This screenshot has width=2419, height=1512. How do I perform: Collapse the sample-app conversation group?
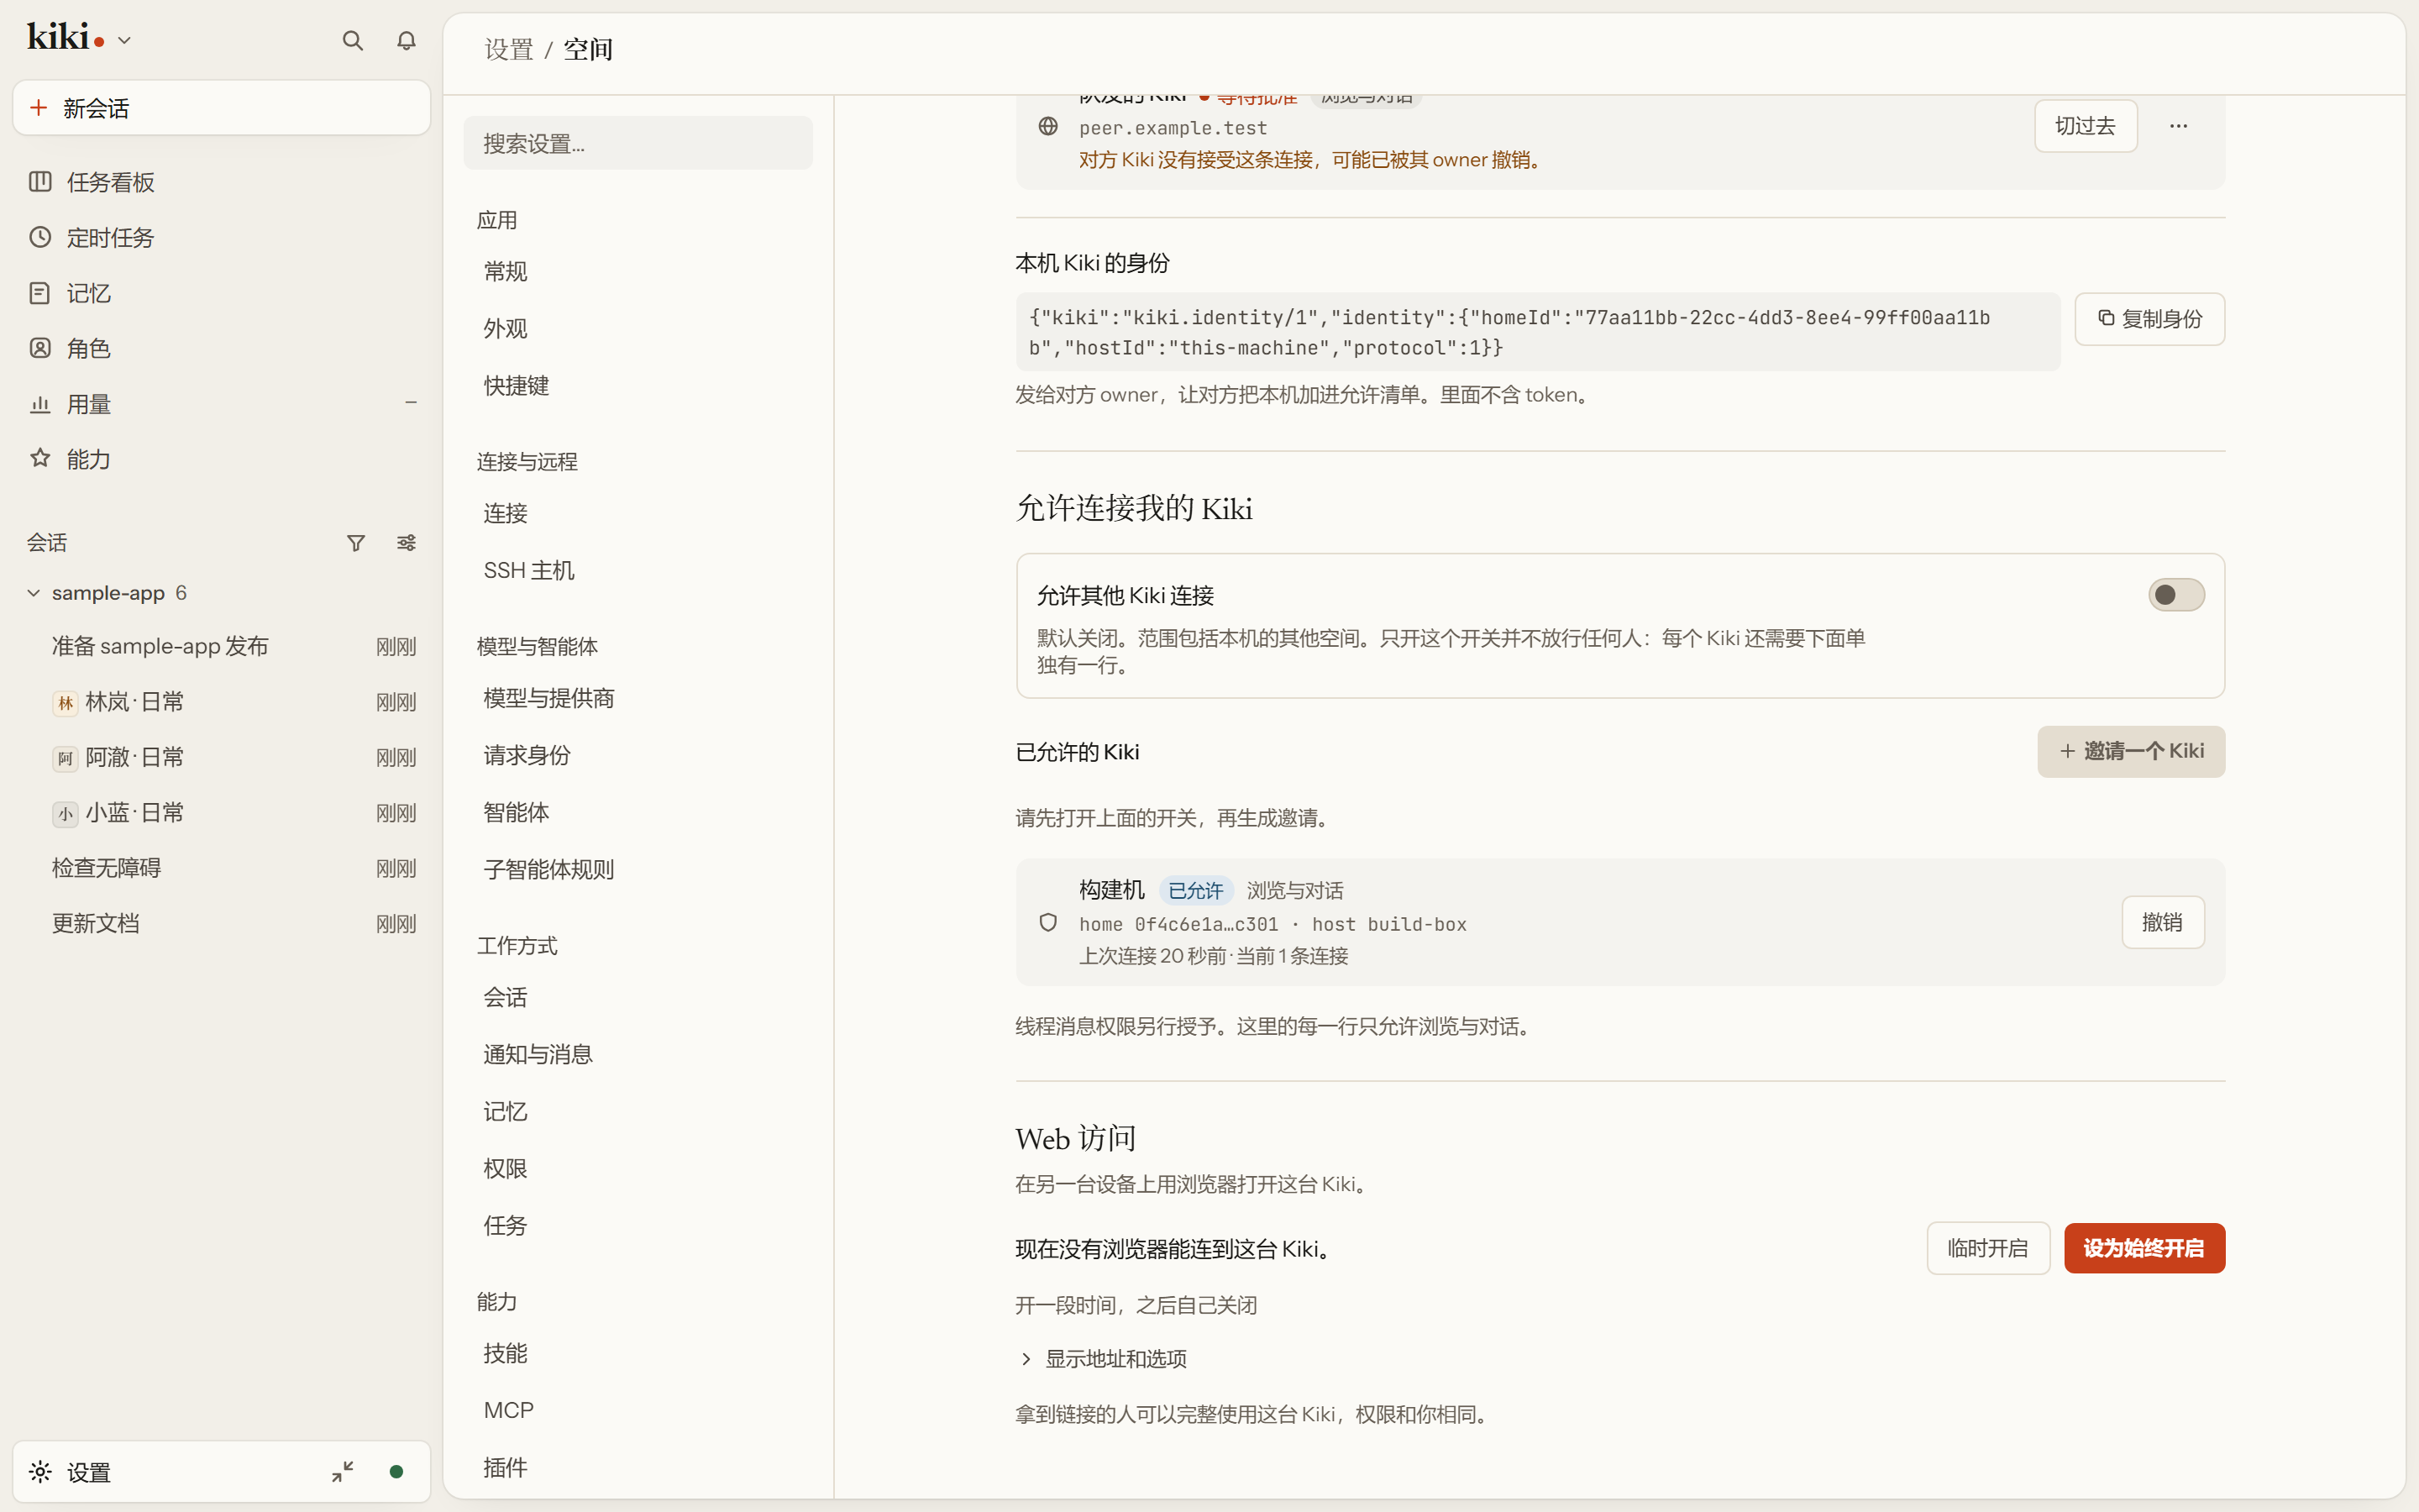tap(34, 593)
